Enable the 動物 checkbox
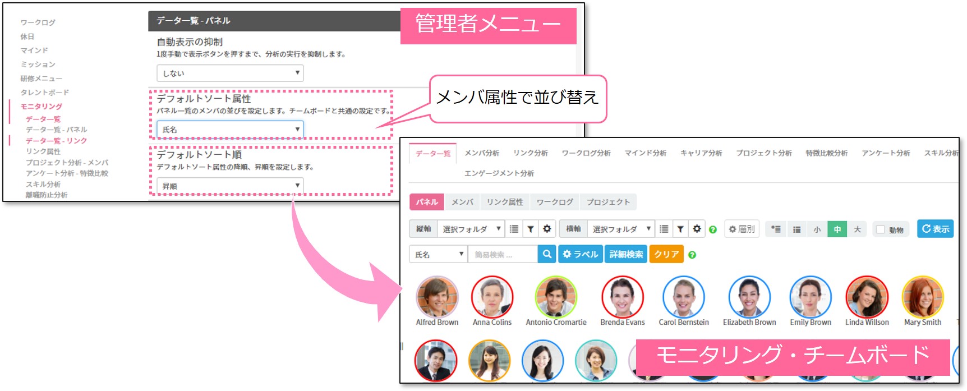 point(881,229)
